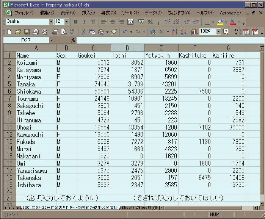Screen dimensions: 265x219
Task: Expand the fill color dropdown arrow
Action: click(x=226, y=22)
